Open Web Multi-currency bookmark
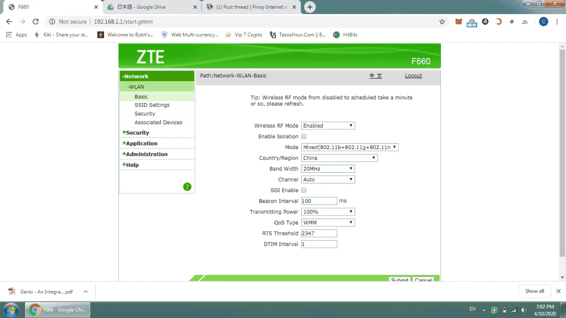 click(190, 35)
